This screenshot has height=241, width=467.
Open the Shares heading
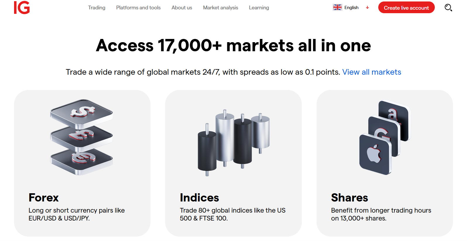click(x=349, y=198)
